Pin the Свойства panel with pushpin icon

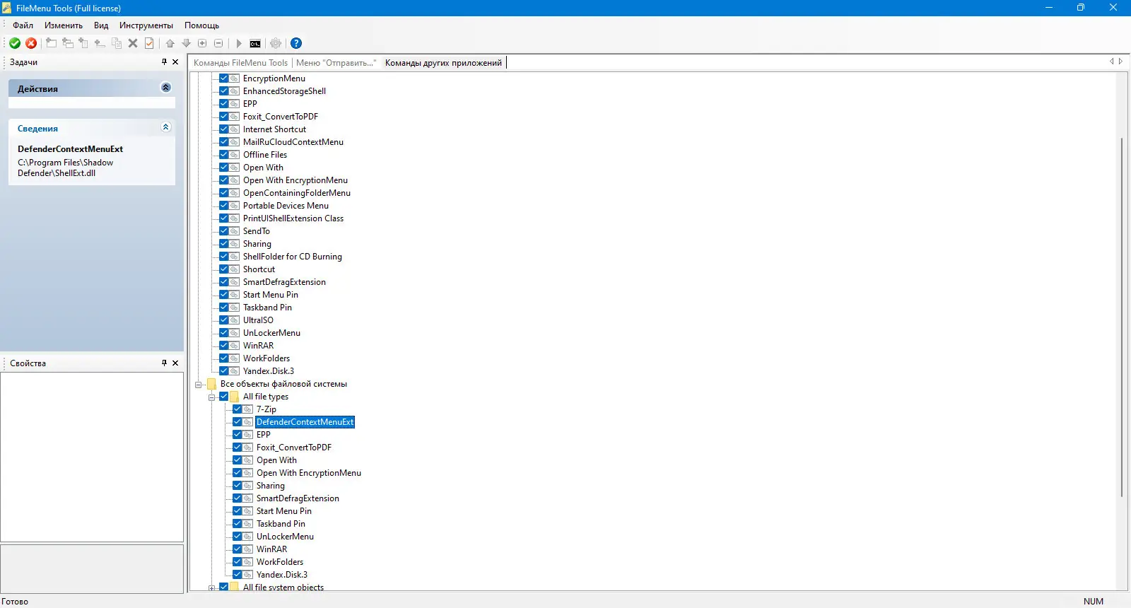click(165, 363)
